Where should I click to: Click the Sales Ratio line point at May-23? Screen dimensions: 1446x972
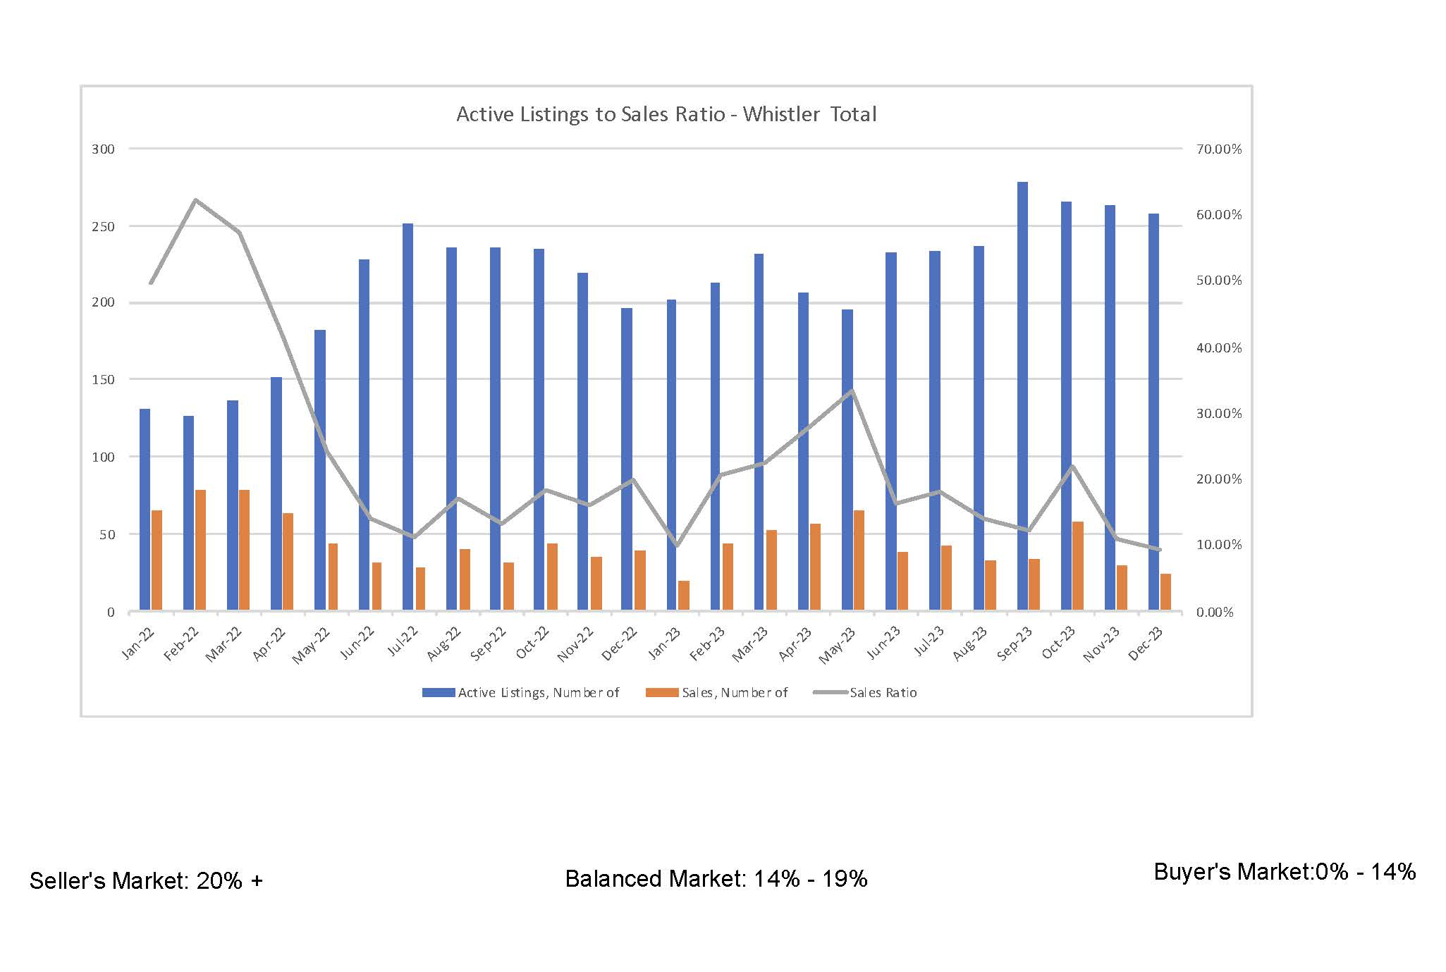pos(852,391)
